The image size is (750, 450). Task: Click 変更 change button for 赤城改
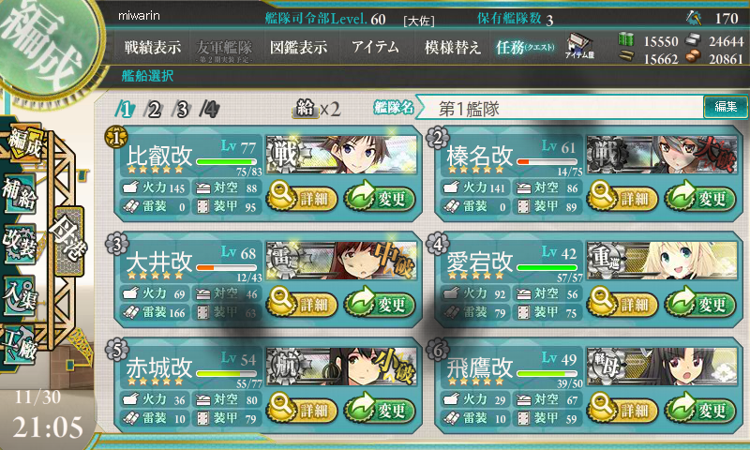click(380, 410)
